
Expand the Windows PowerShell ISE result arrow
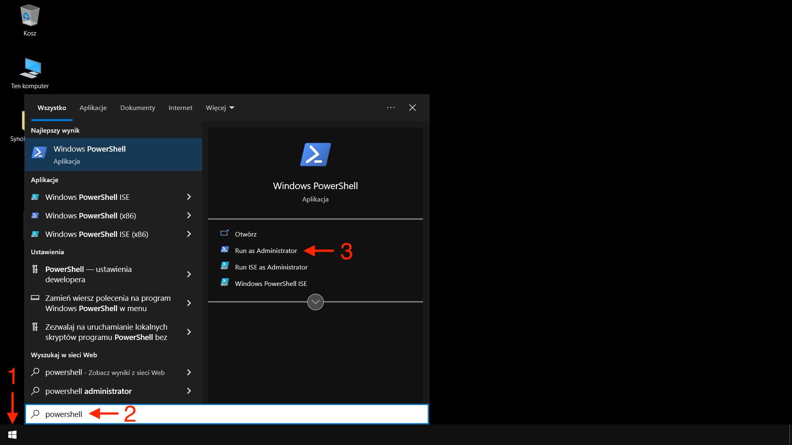point(189,197)
